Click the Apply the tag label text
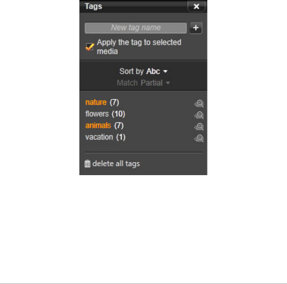 point(139,47)
